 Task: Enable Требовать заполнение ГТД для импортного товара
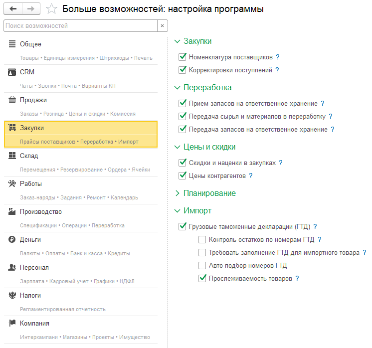click(x=202, y=252)
